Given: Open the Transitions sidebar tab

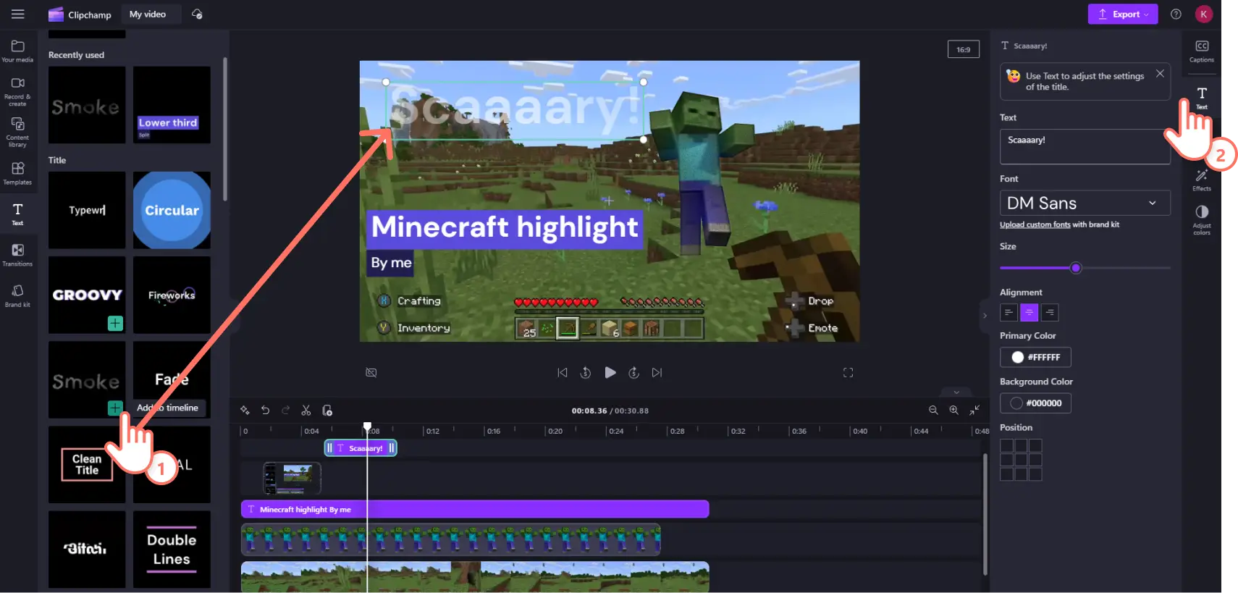Looking at the screenshot, I should point(17,255).
